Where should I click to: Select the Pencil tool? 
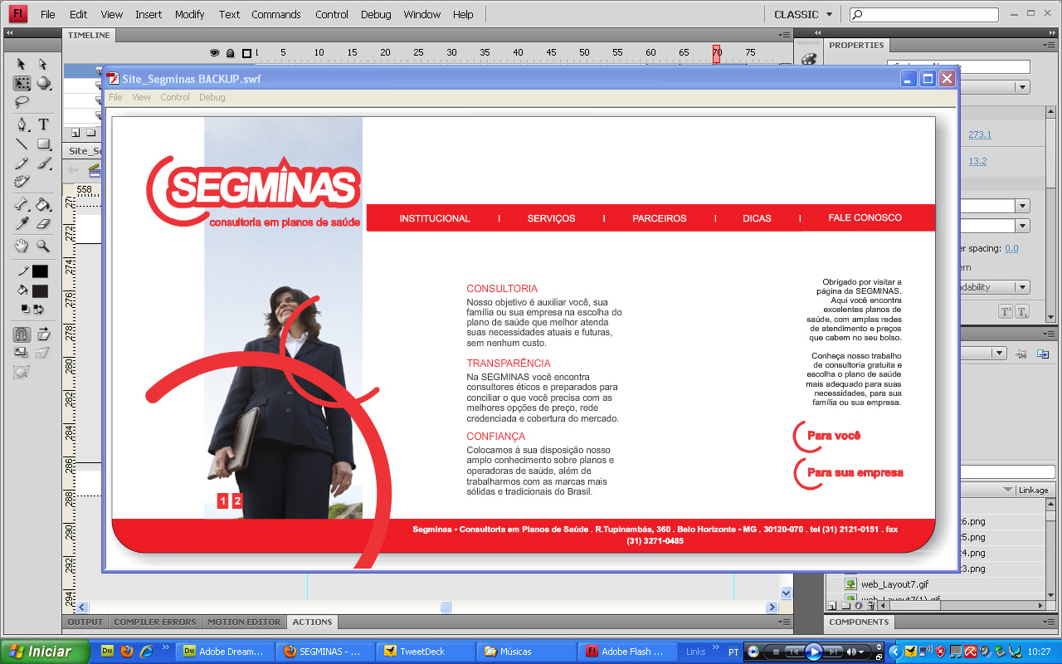click(22, 163)
